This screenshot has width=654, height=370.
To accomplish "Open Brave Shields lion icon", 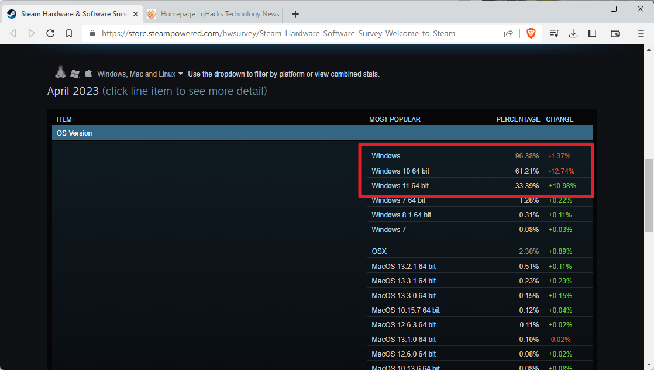I will point(531,33).
